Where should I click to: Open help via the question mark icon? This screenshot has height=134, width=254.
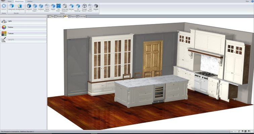[x=252, y=1]
